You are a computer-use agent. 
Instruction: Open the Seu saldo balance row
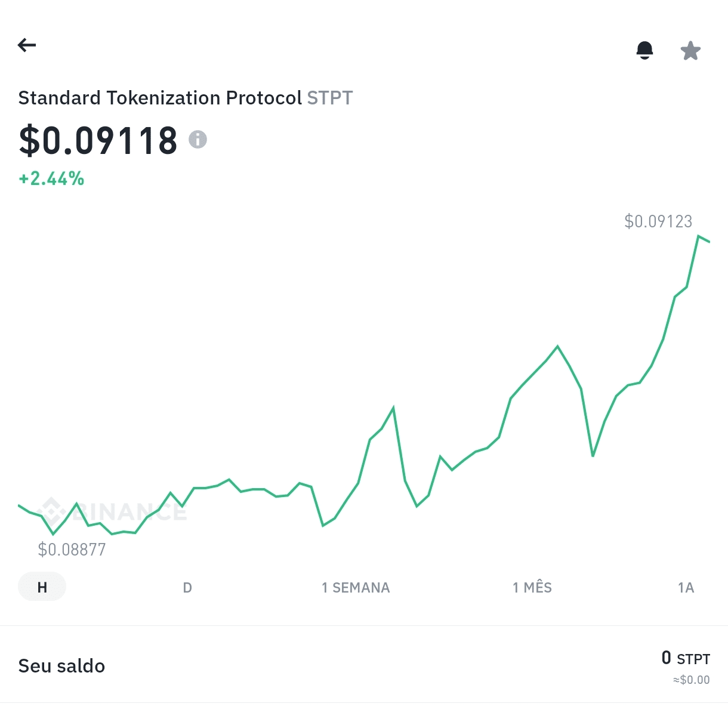point(364,665)
